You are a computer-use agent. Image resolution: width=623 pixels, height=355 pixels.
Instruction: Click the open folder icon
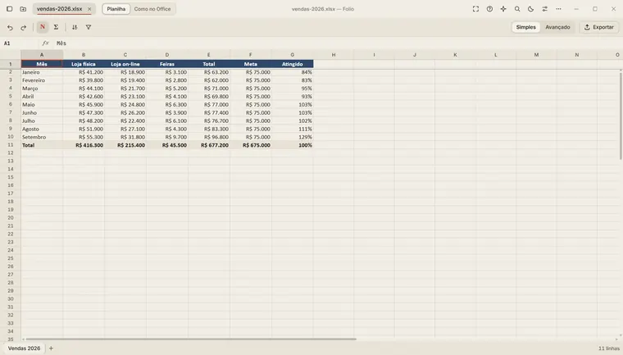coord(23,9)
